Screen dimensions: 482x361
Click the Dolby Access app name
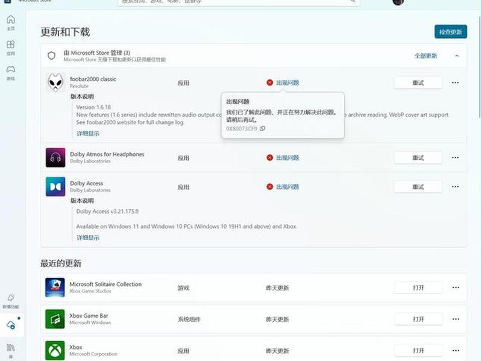86,184
